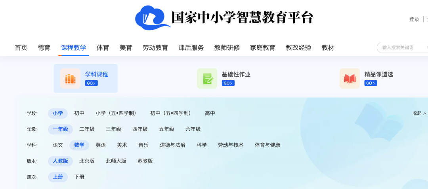This screenshot has height=189, width=428.
Task: Open the 课后服务 navigation tab
Action: pyautogui.click(x=191, y=48)
